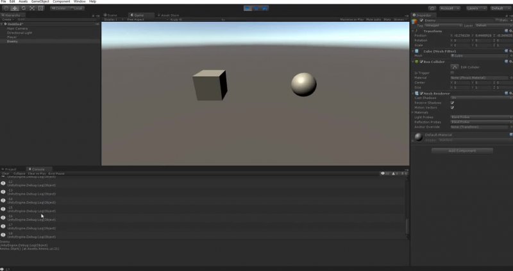Click the console vertical scrollbar
513x271 pixels.
click(x=407, y=225)
